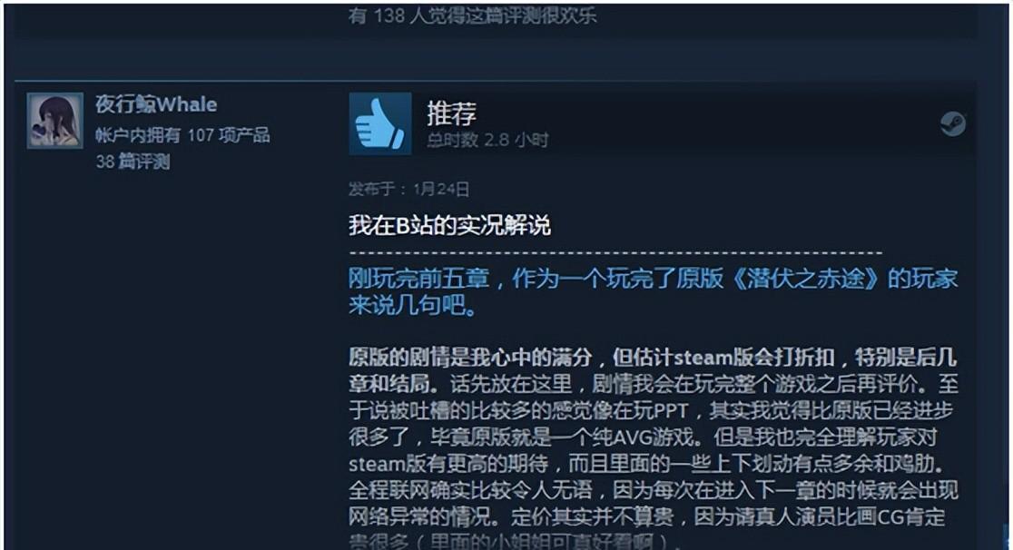Open the 38 篇评测 reviews link
This screenshot has height=550, width=1013.
click(x=133, y=162)
